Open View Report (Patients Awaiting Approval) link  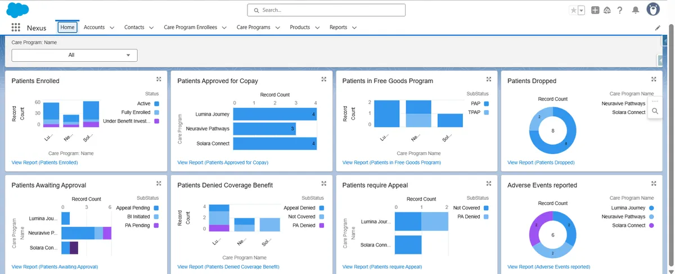coord(55,267)
